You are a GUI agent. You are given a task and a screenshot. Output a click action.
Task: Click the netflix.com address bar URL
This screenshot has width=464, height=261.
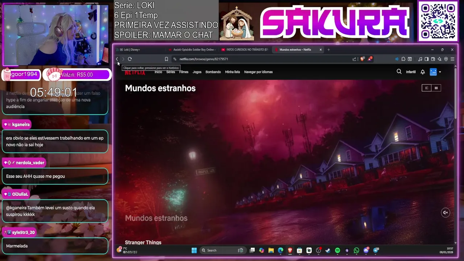pos(204,59)
